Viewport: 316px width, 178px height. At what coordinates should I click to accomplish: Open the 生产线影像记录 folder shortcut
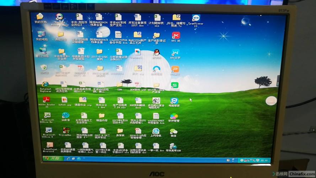pyautogui.click(x=157, y=35)
